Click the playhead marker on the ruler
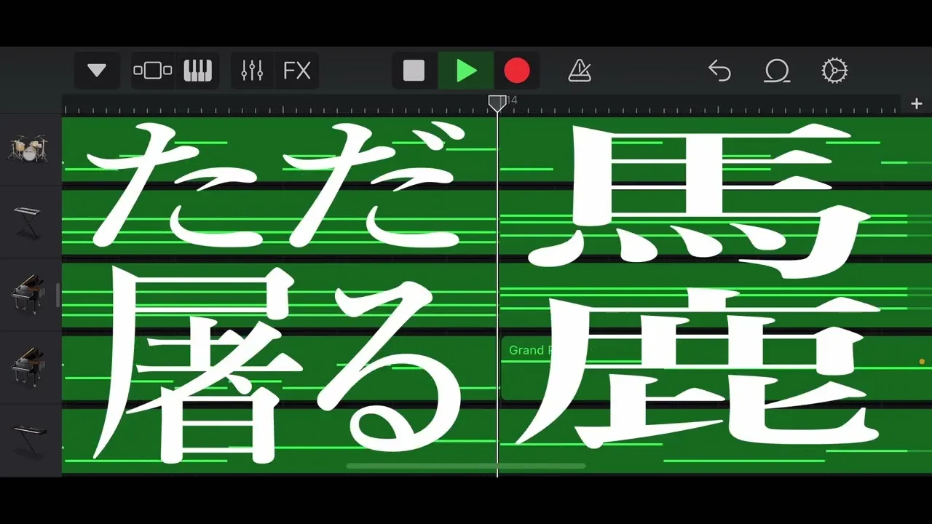 497,103
